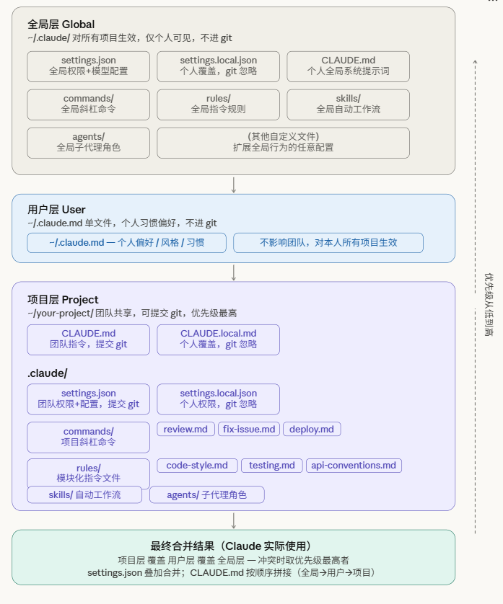Select skills/ box labeled 全局自动工作流
503x604 pixels.
point(349,105)
